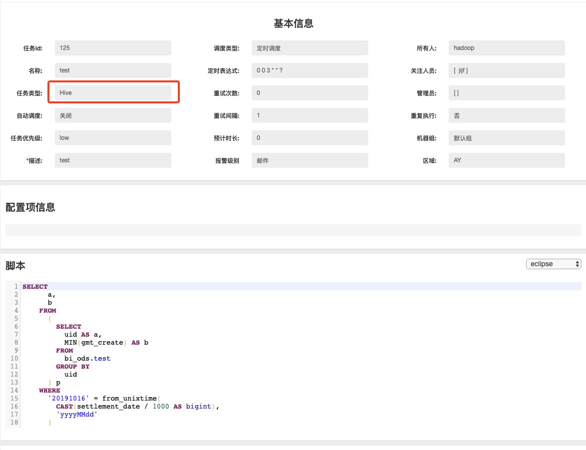Click the bigint type keyword

coord(198,407)
